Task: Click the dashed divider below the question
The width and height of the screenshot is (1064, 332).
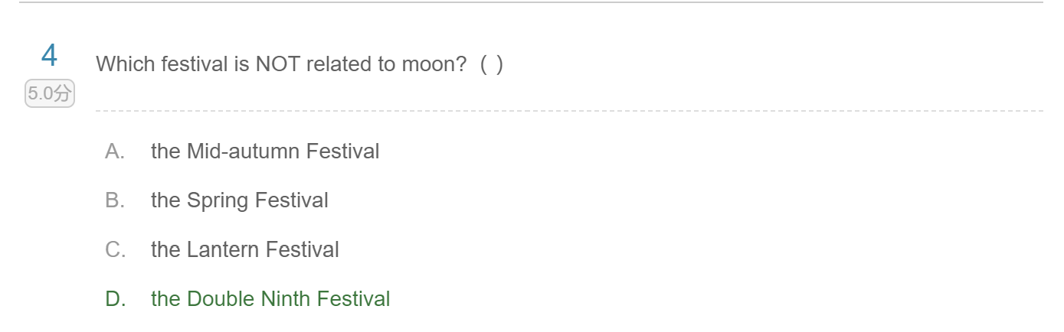Action: tap(568, 111)
